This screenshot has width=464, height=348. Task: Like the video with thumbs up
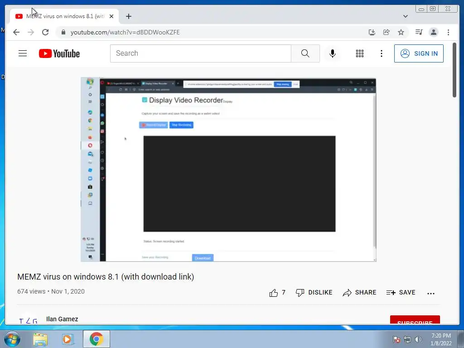(277, 293)
